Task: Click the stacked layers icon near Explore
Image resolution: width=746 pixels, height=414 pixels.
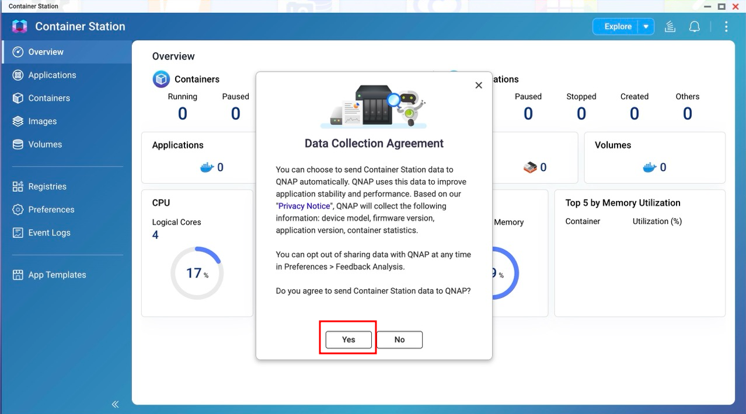Action: click(670, 27)
